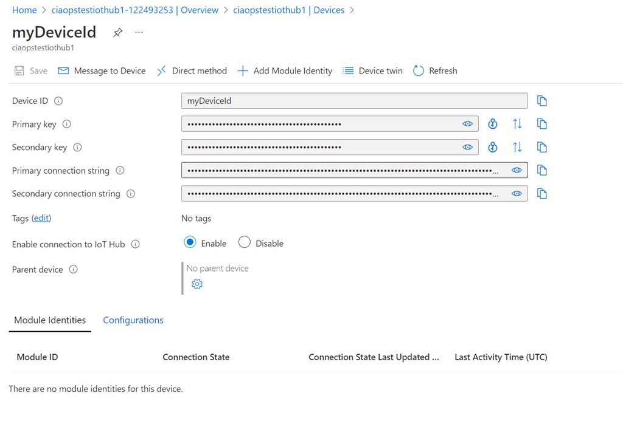Select the Module Identities tab
Screen dimensions: 623x421
[x=50, y=320]
